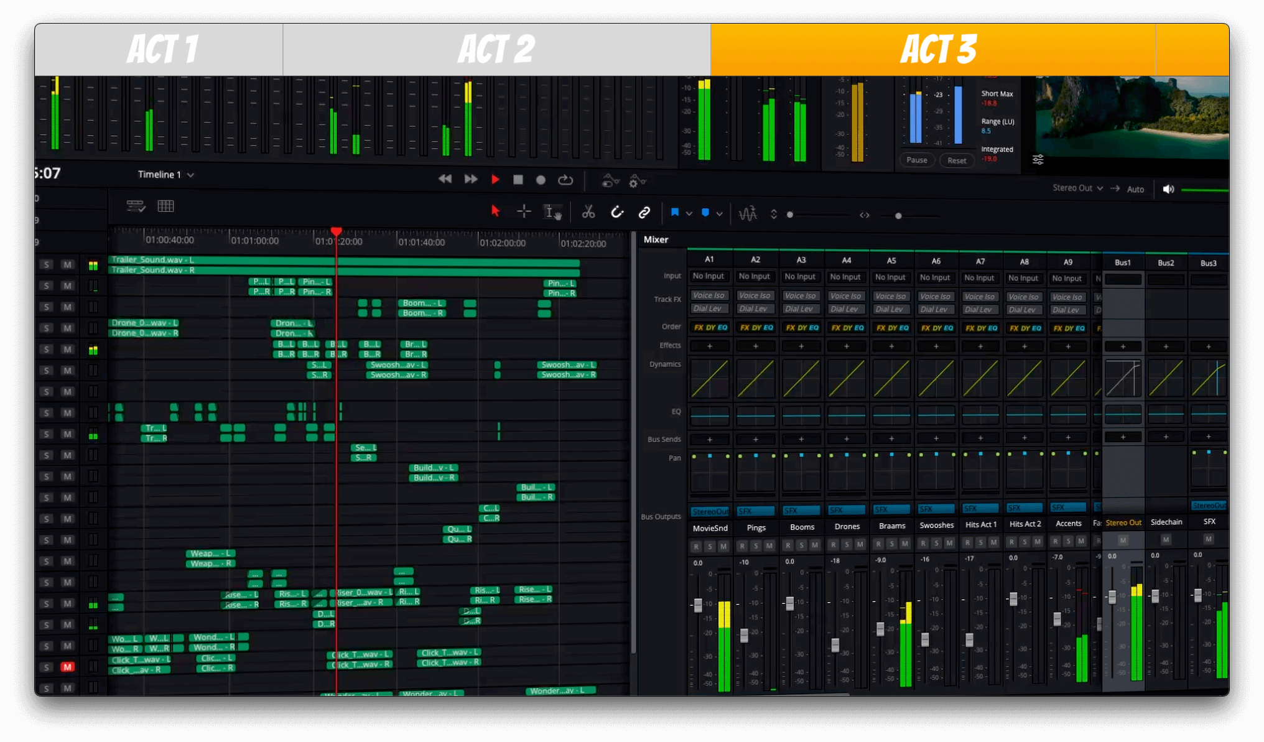Select the ACT 1 section tab

point(162,50)
